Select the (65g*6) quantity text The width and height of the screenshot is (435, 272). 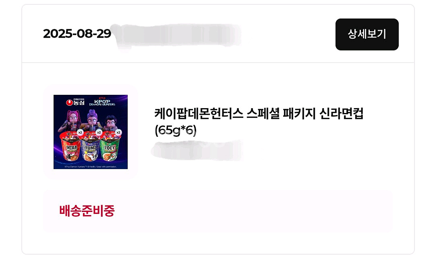pyautogui.click(x=175, y=130)
